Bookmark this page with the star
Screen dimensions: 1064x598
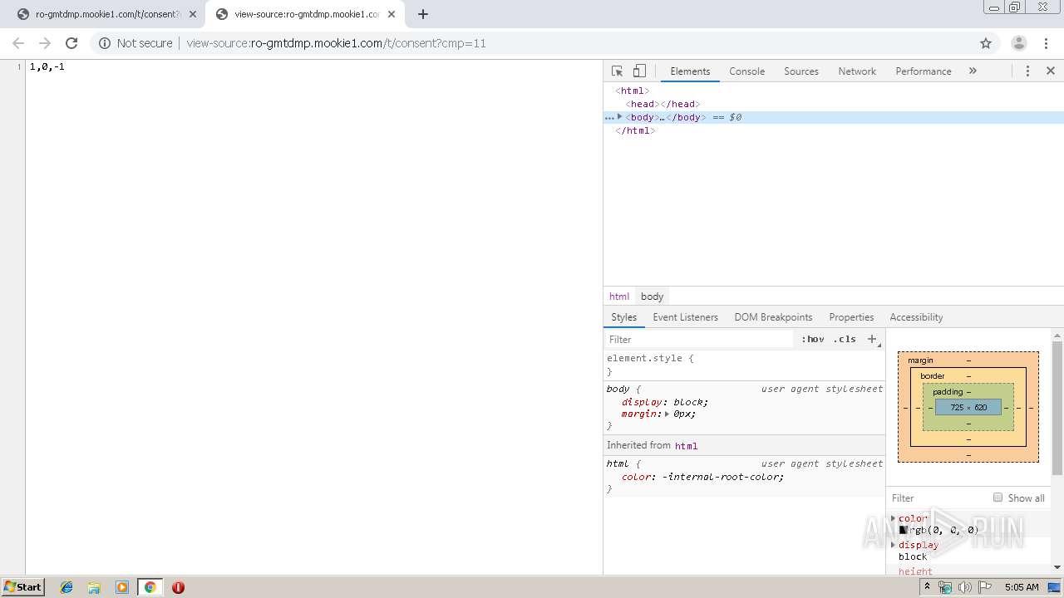click(x=986, y=43)
